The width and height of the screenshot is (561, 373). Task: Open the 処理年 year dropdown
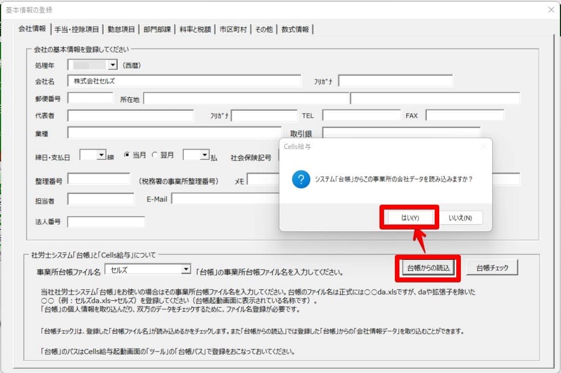113,65
